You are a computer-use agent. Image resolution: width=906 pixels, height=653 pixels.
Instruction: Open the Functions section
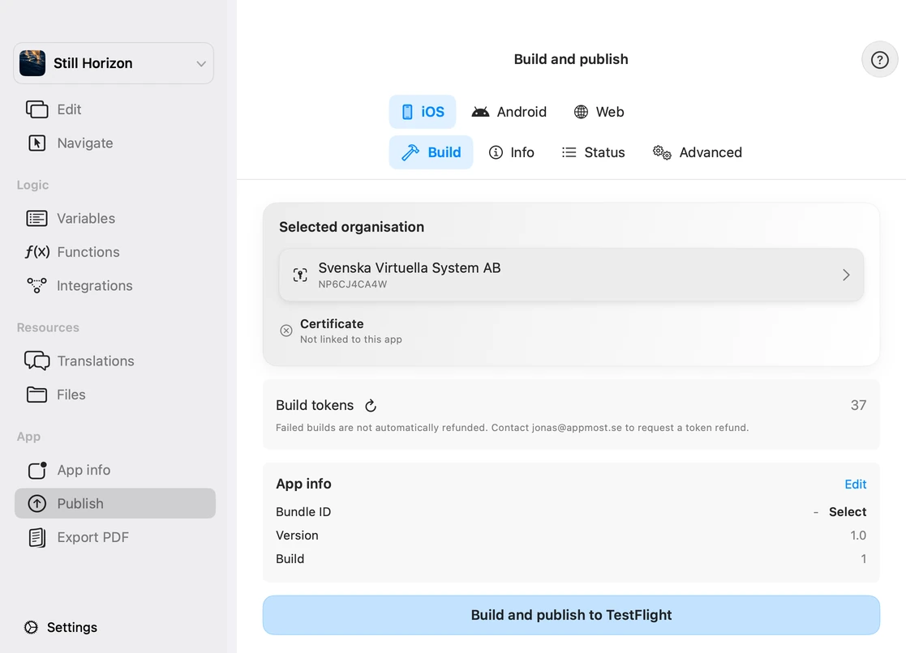[x=115, y=252]
